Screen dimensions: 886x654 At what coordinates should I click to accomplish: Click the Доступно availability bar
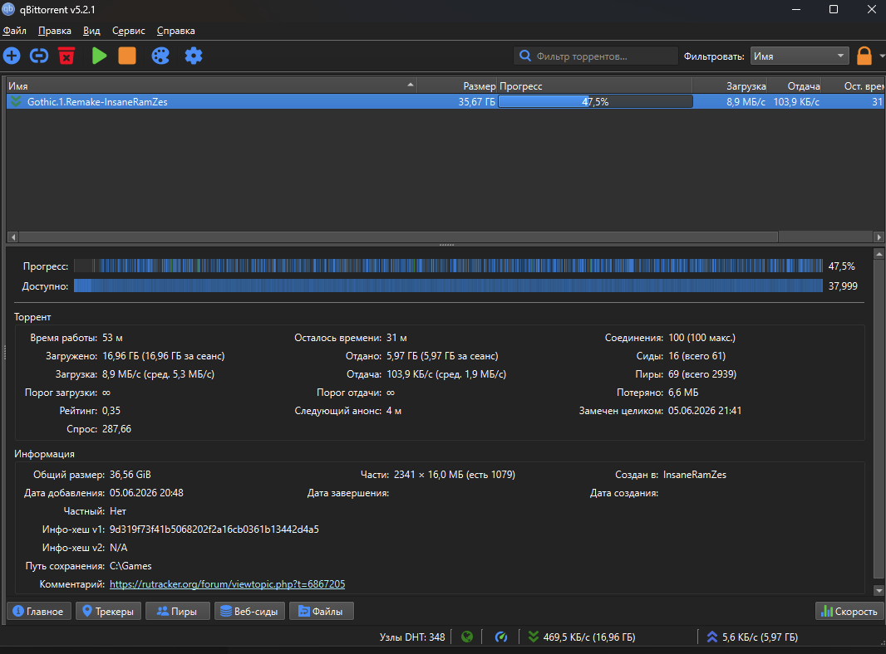[x=448, y=286]
